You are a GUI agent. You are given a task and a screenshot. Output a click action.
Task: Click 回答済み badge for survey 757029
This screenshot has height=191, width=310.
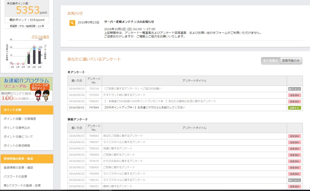click(x=294, y=95)
